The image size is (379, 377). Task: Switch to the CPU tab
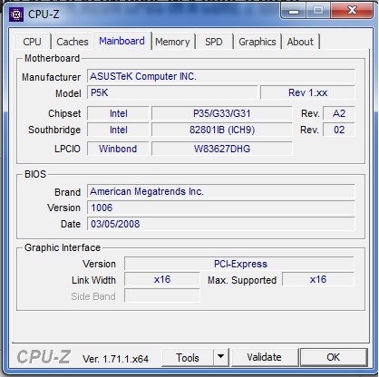coord(32,42)
